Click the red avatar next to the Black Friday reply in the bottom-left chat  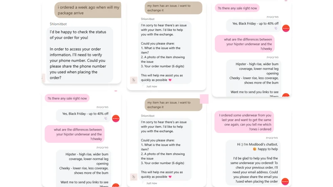click(x=116, y=118)
